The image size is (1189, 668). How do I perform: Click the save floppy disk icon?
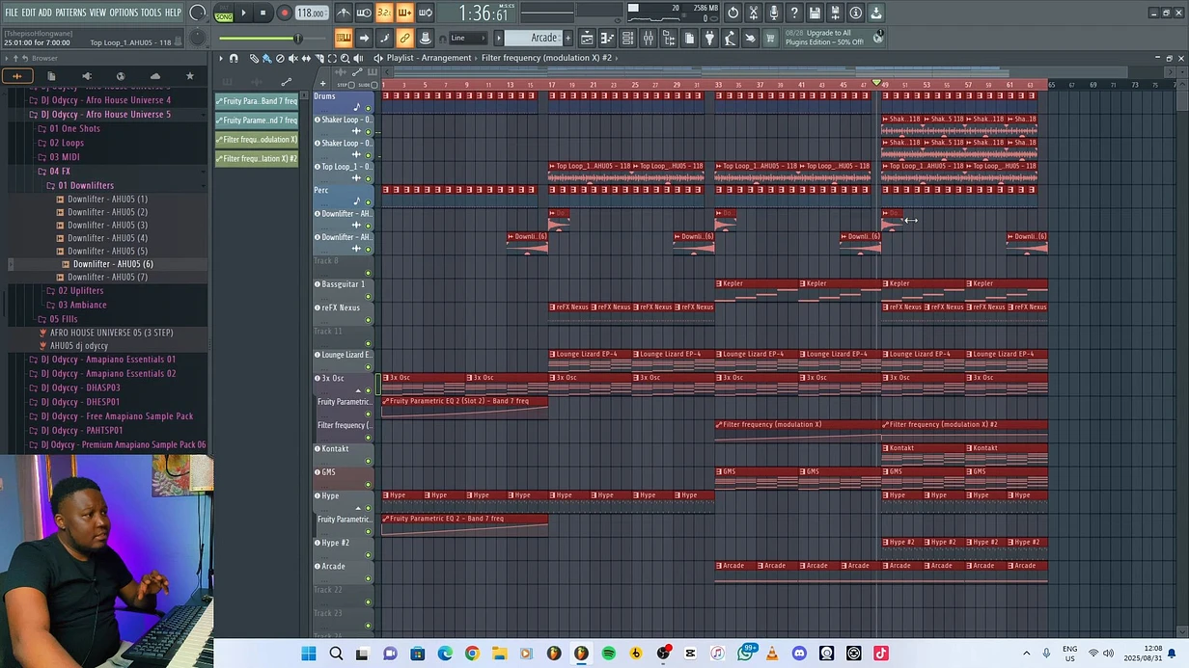815,13
